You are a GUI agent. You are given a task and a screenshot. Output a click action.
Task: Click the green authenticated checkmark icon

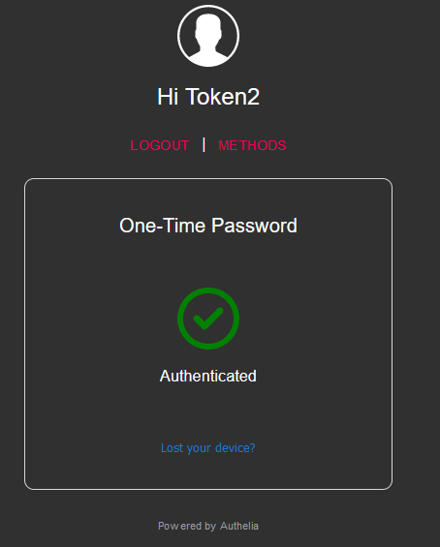click(x=208, y=319)
